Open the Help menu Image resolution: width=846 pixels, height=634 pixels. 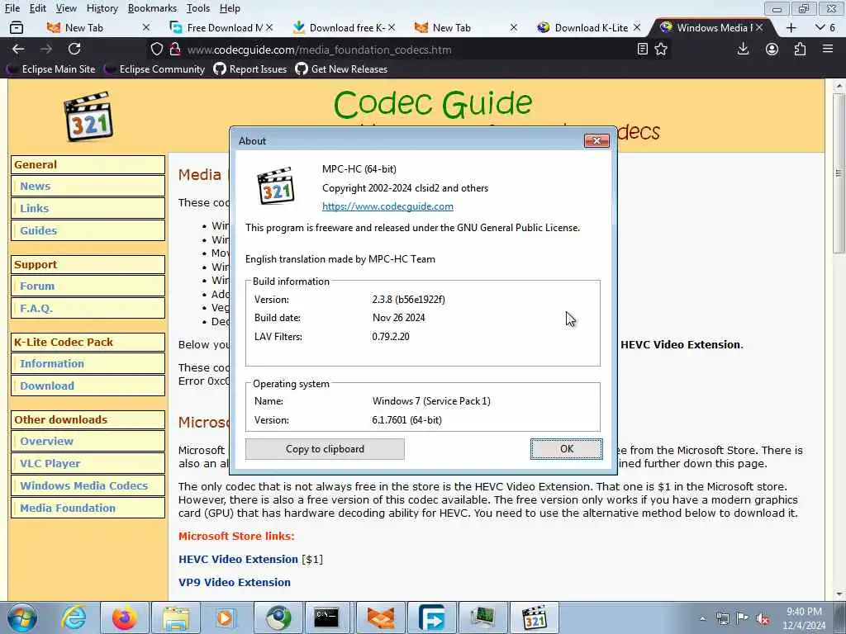coord(230,8)
